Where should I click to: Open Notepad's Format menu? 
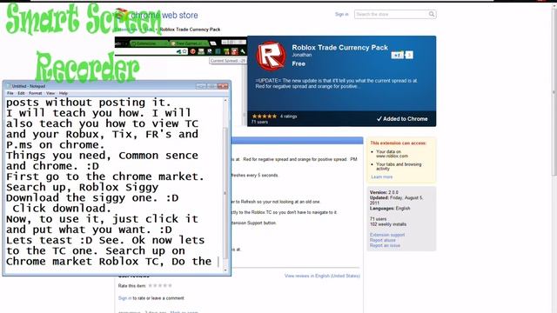pyautogui.click(x=35, y=93)
